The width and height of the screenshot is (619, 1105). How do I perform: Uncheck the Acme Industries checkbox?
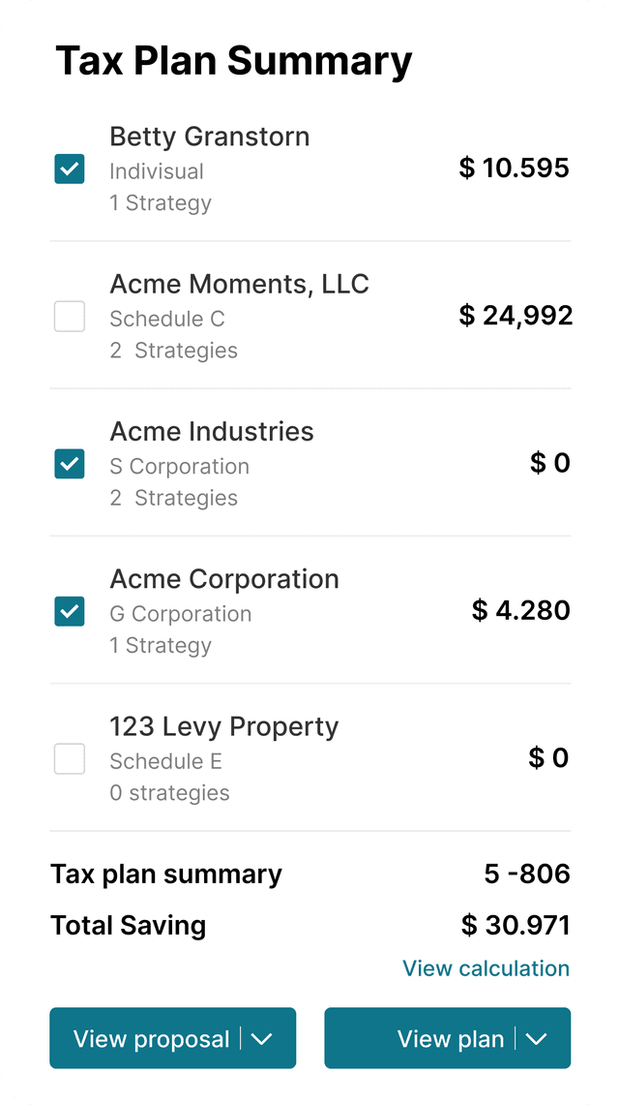point(70,464)
